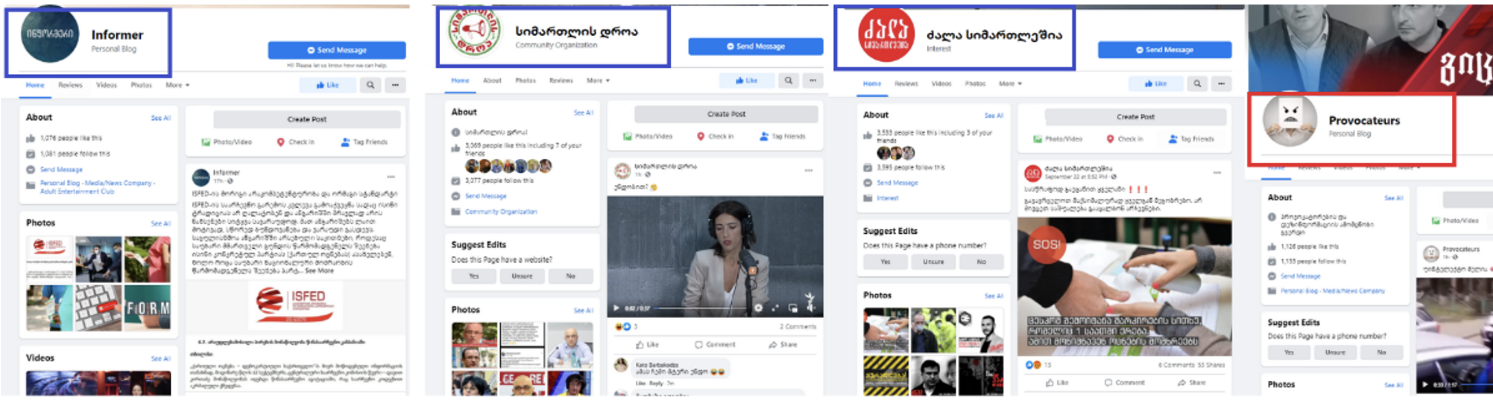Answer No to Suggest Edits on Provocateurs page
This screenshot has height=400, width=1493.
1382,353
